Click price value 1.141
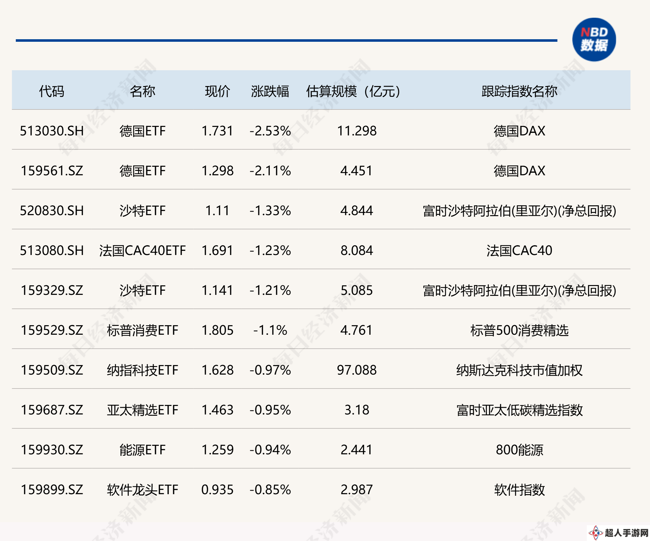 point(218,290)
